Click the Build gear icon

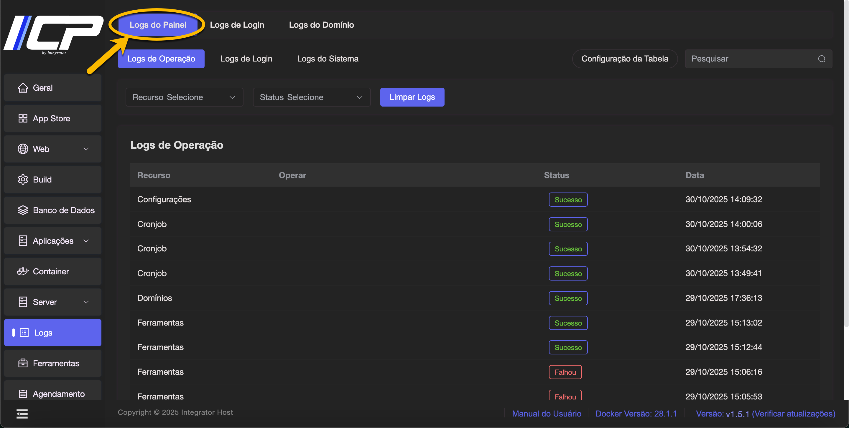coord(23,180)
